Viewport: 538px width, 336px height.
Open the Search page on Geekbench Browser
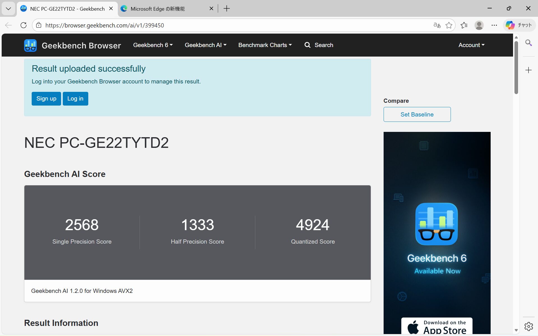319,45
